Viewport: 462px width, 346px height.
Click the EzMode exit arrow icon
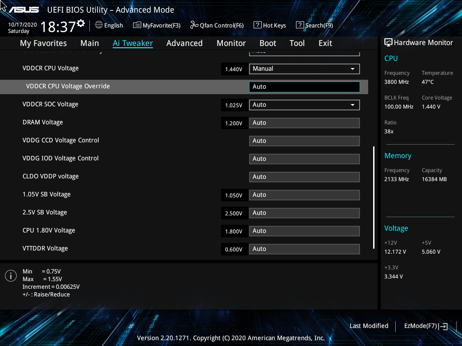443,326
